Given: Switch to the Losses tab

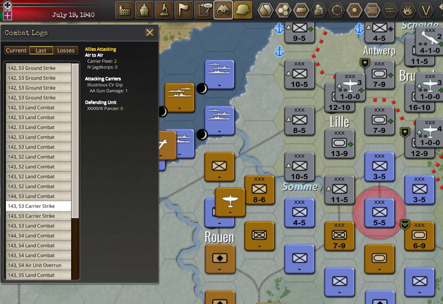Looking at the screenshot, I should point(66,50).
